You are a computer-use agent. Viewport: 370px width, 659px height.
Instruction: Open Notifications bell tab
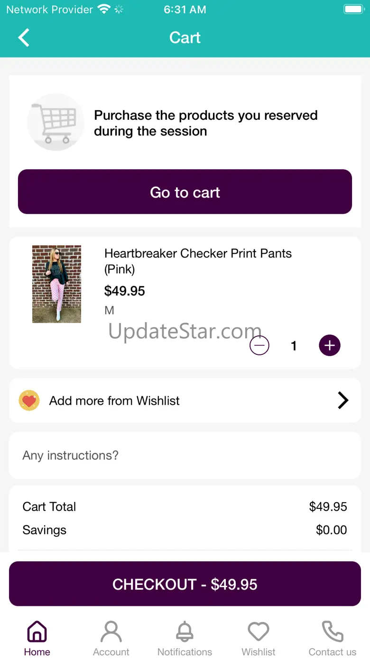(x=185, y=638)
